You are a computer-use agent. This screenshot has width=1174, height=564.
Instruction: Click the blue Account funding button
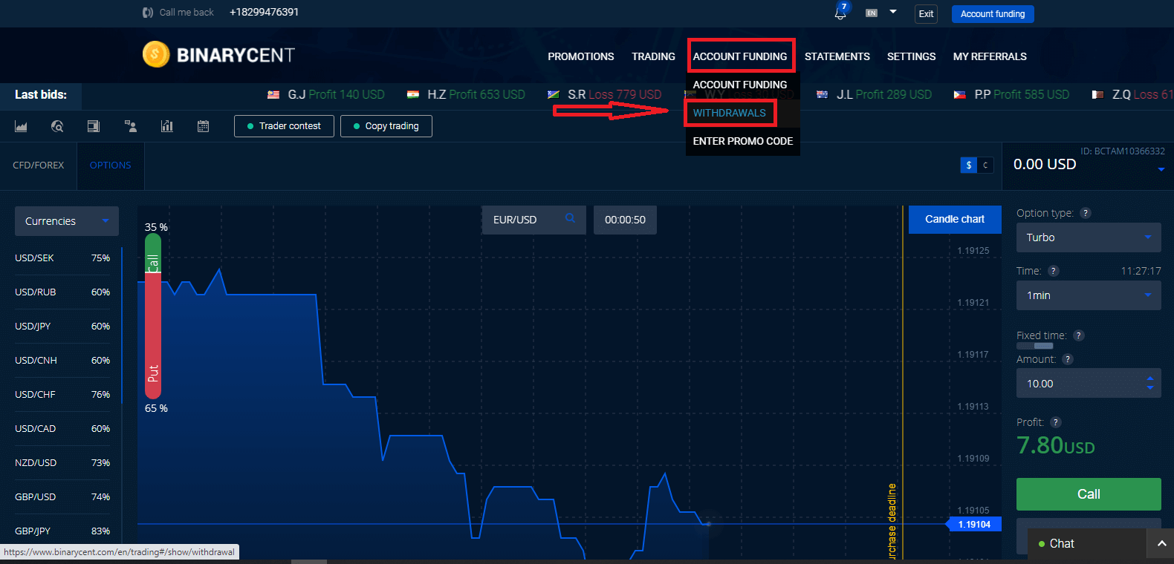click(993, 14)
